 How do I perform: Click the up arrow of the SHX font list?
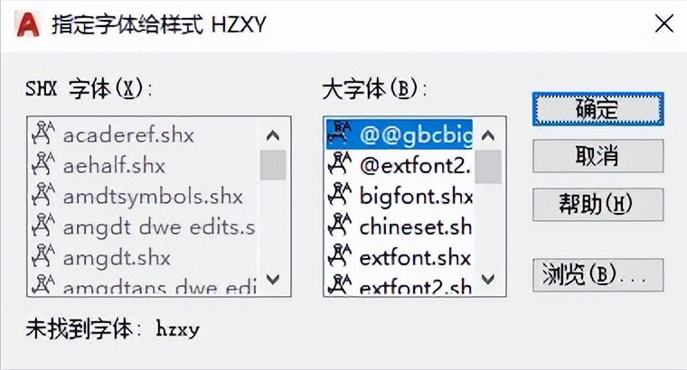coord(273,135)
